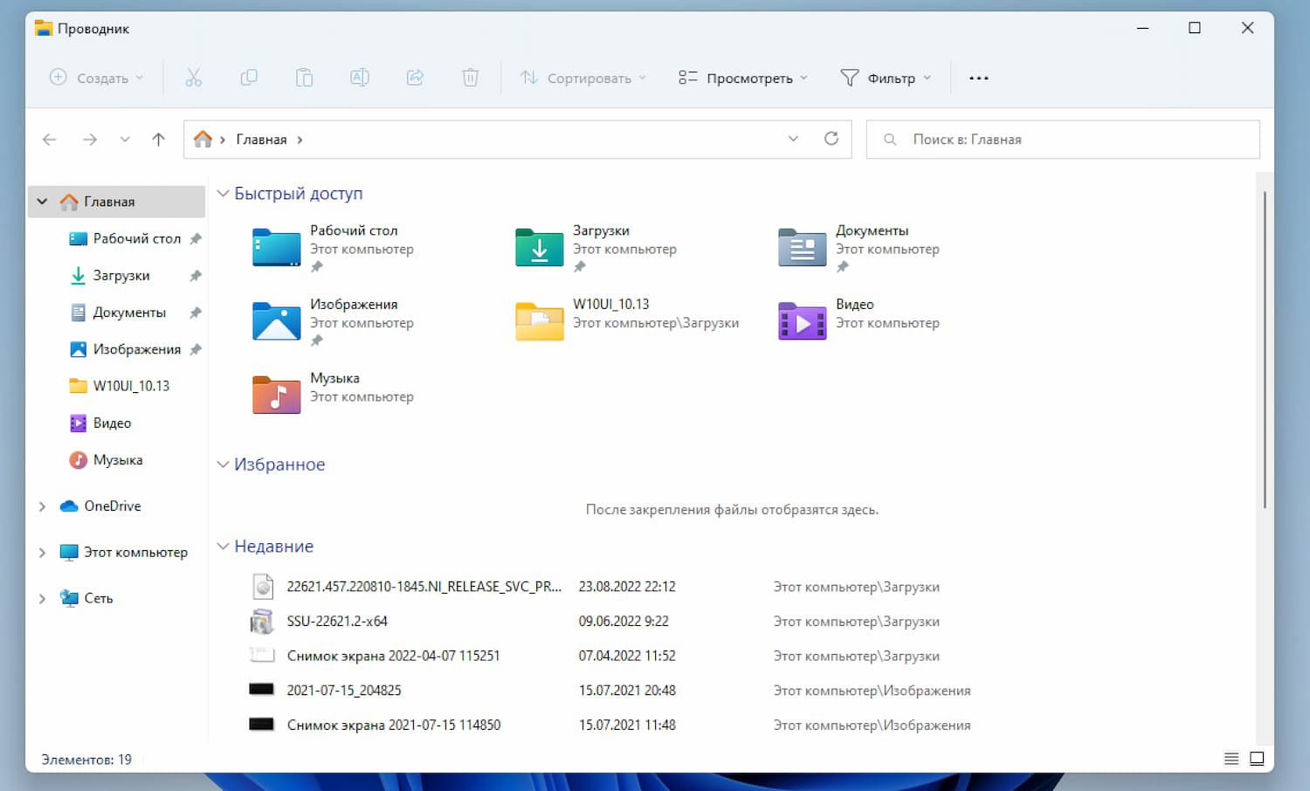Select Изображения in navigation pane
The image size is (1310, 791).
[x=125, y=349]
